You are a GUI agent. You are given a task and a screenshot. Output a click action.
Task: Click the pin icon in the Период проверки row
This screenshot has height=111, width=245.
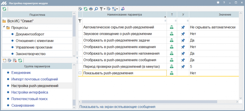pyautogui.click(x=183, y=67)
